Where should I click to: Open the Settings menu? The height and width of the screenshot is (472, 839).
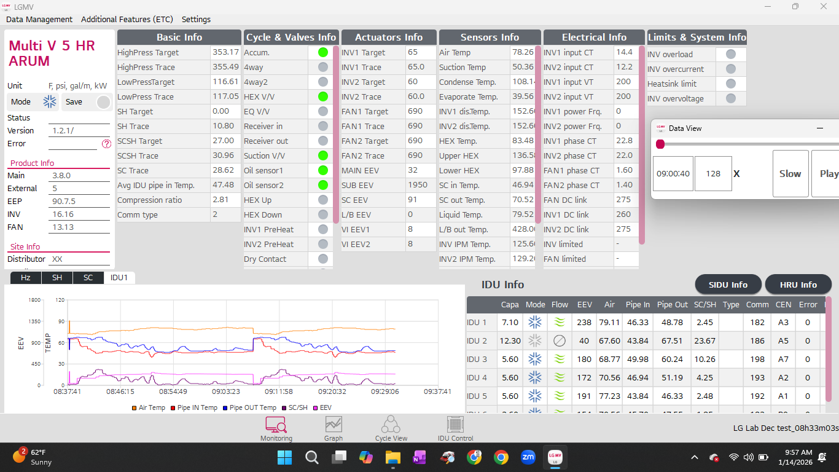point(196,19)
